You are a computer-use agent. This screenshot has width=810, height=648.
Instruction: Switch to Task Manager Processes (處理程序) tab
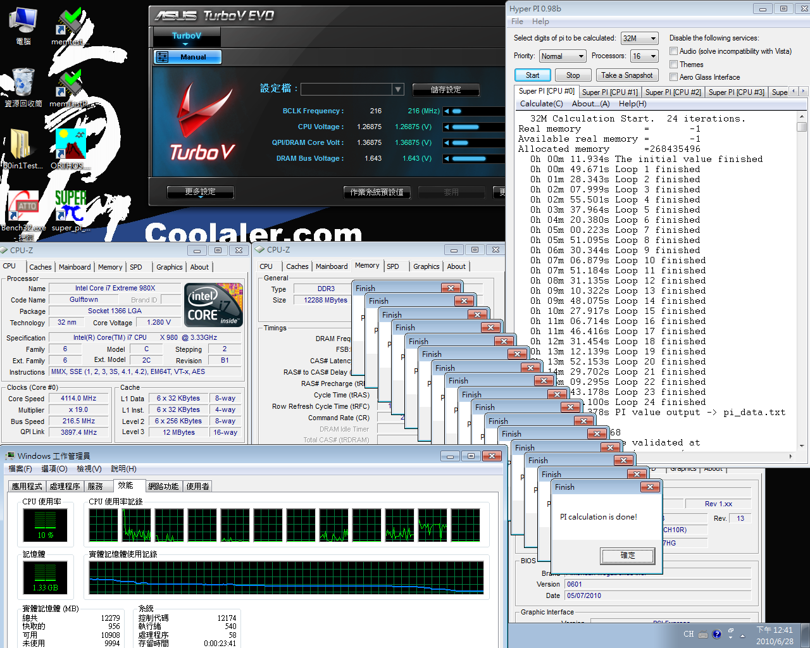pos(65,486)
